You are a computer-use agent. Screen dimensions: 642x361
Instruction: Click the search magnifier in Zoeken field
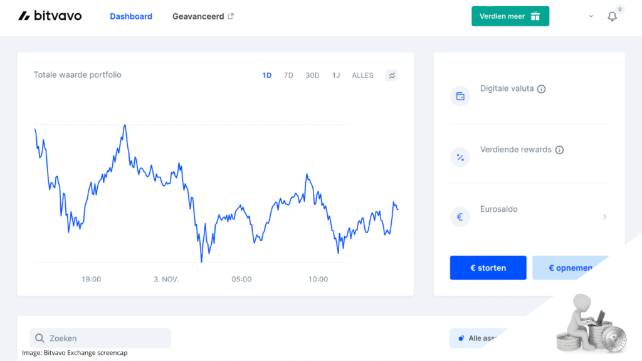(x=39, y=338)
